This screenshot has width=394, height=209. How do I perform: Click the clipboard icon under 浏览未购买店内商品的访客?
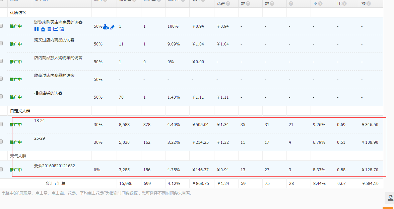(x=43, y=29)
